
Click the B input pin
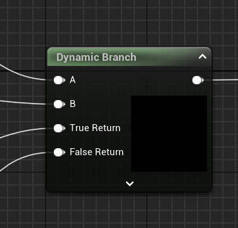59,104
